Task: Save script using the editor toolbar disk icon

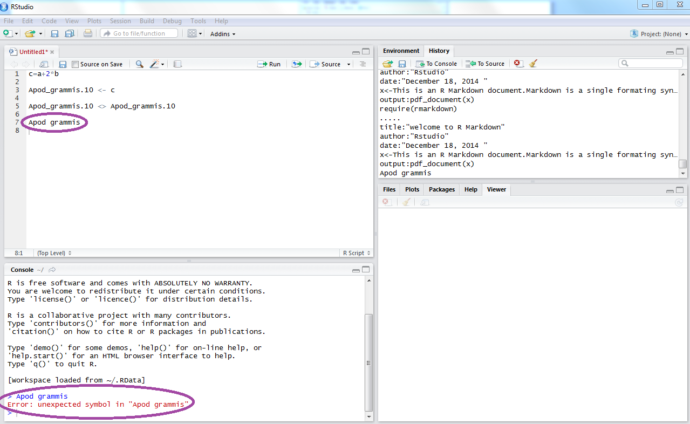Action: [63, 64]
